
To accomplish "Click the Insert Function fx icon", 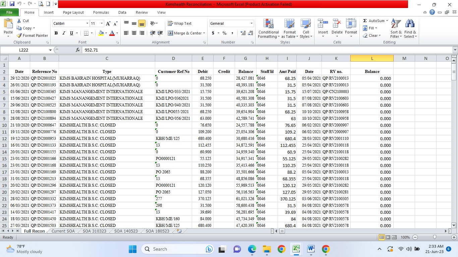I will [x=78, y=50].
